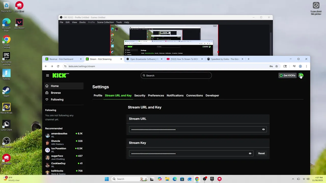This screenshot has height=183, width=326.
Task: Open Google Chrome desktop shortcut
Action: 6,42
